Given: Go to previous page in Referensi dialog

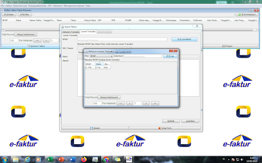Looking at the screenshot, I should (x=129, y=103).
